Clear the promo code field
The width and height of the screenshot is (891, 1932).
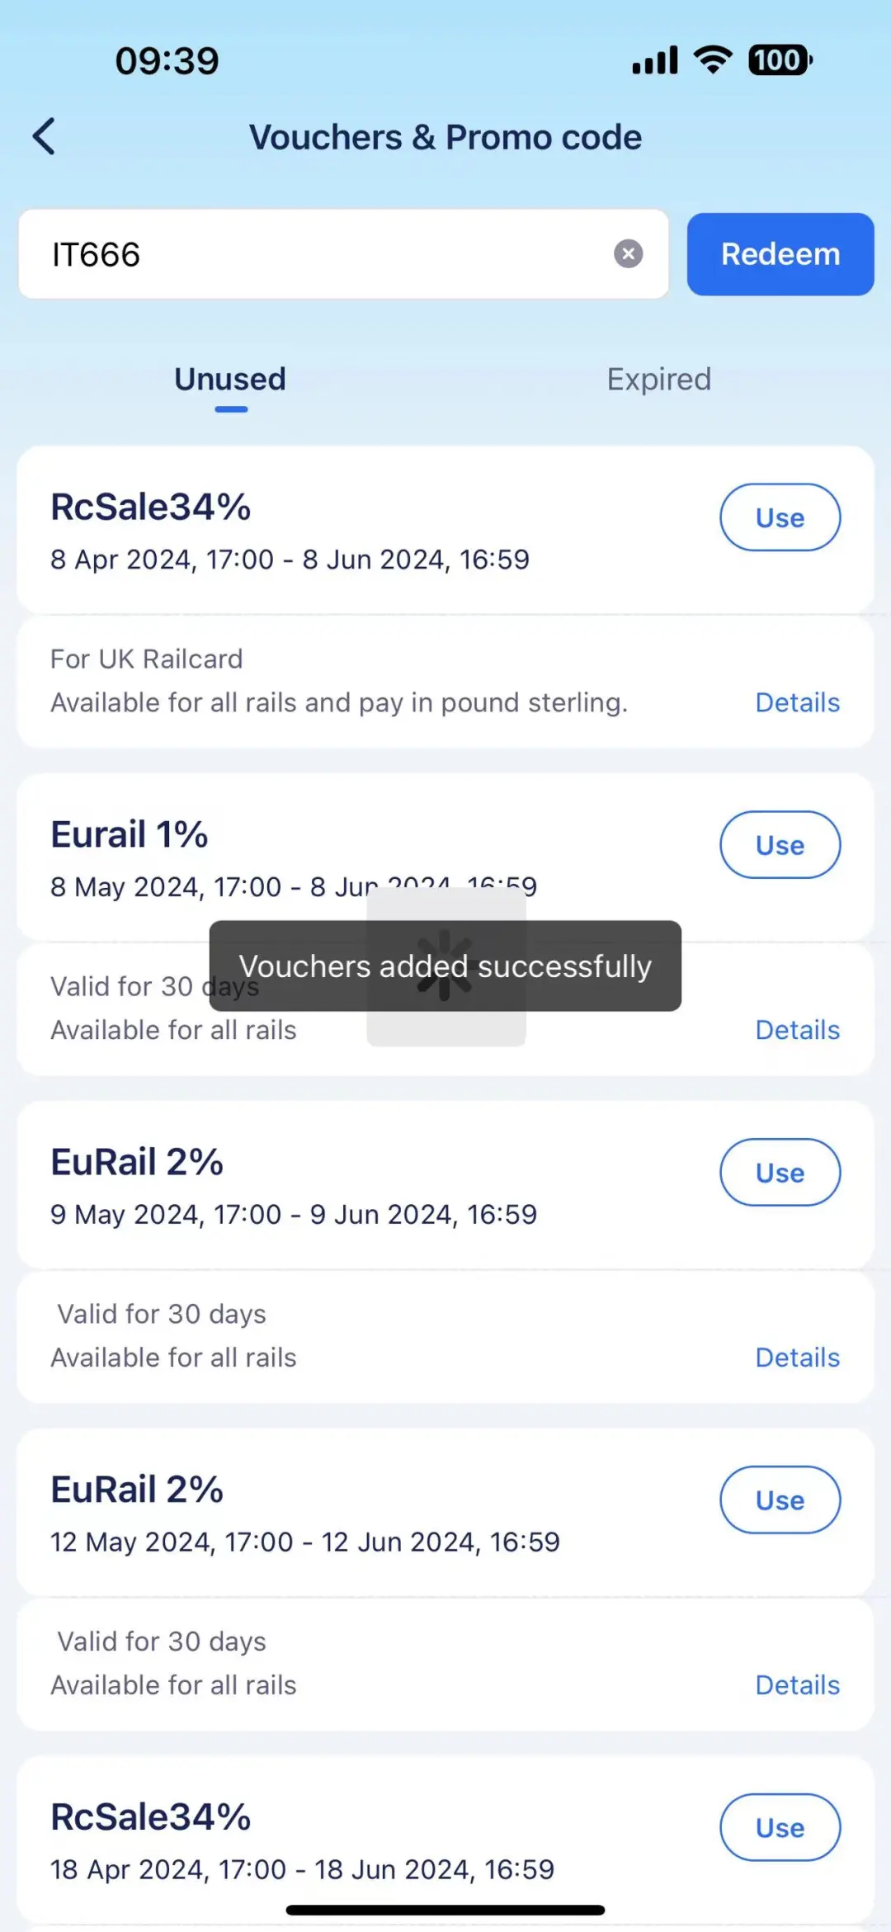coord(628,253)
